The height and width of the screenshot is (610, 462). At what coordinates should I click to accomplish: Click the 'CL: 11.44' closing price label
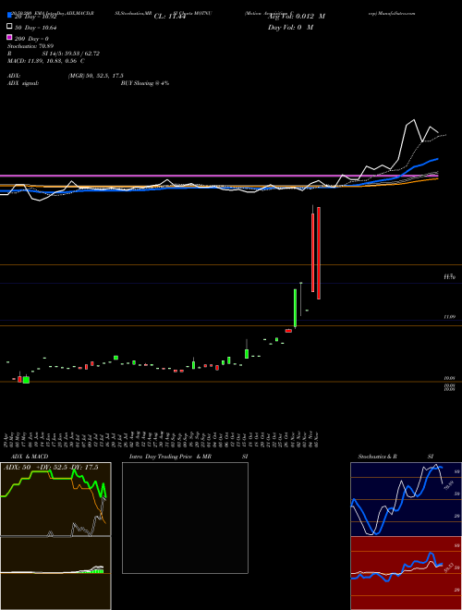click(x=170, y=17)
